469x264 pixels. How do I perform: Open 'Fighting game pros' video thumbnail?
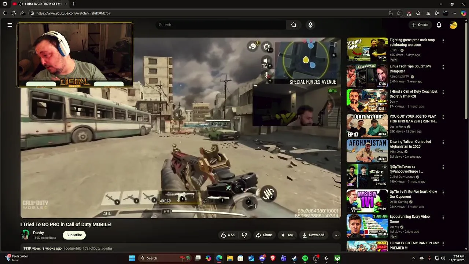point(367,49)
